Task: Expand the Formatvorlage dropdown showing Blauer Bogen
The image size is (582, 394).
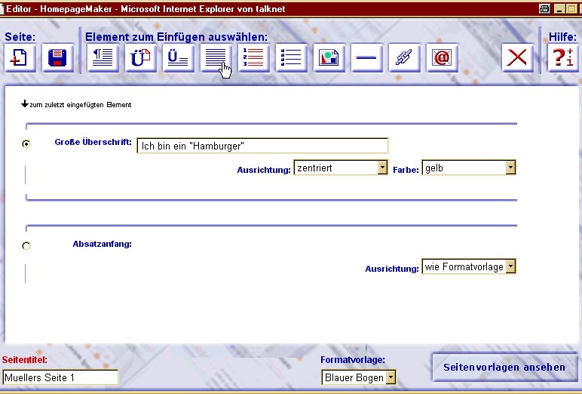Action: point(391,377)
